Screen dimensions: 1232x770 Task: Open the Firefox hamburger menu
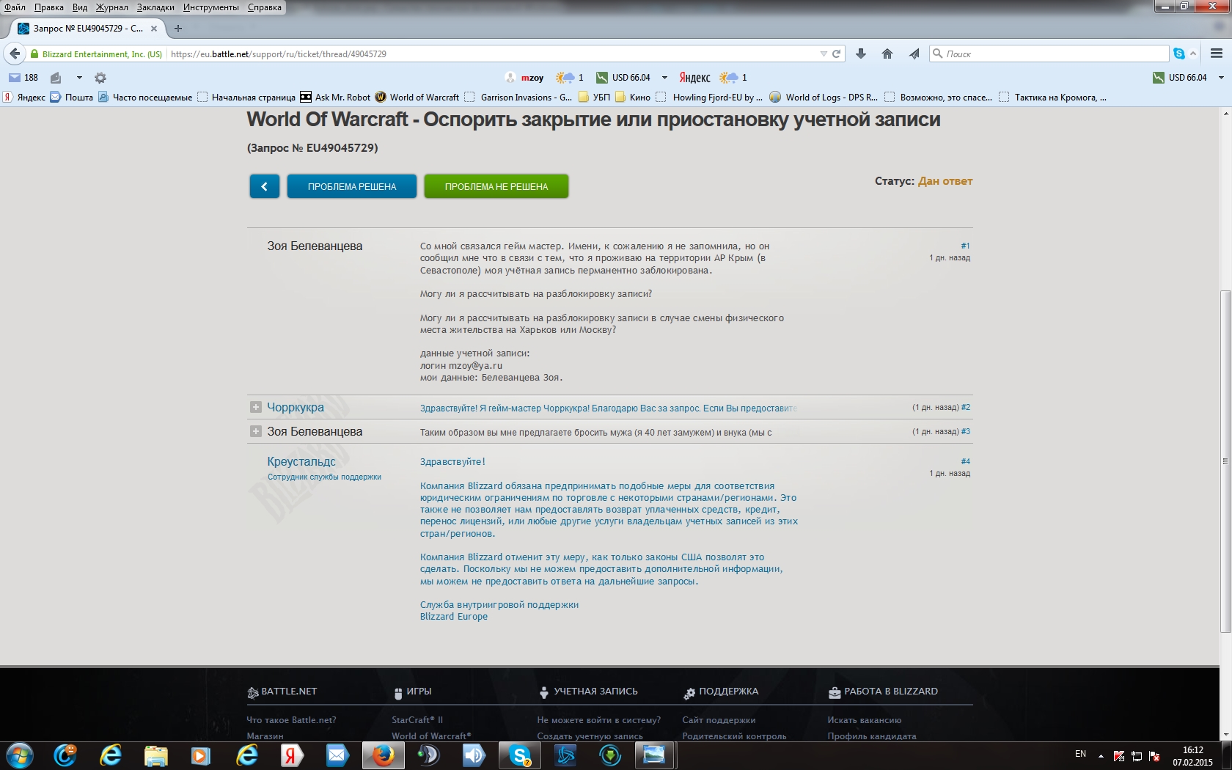point(1217,54)
